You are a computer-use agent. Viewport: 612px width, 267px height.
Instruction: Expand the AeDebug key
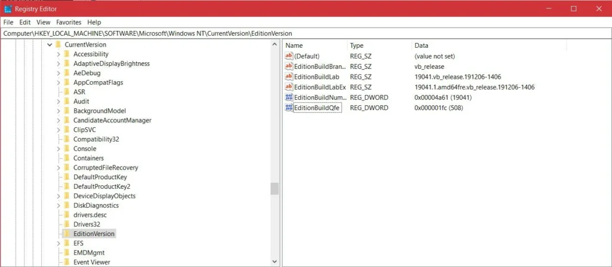pyautogui.click(x=58, y=73)
